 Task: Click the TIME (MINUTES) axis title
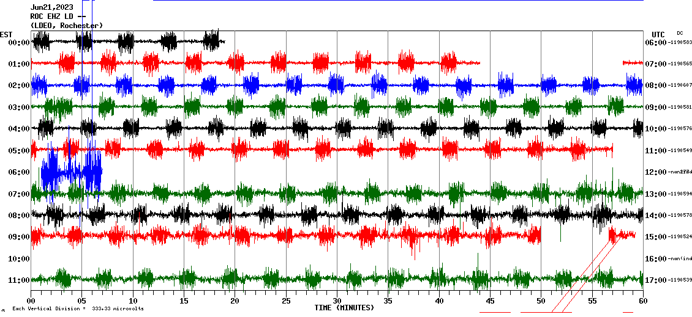[x=344, y=308]
